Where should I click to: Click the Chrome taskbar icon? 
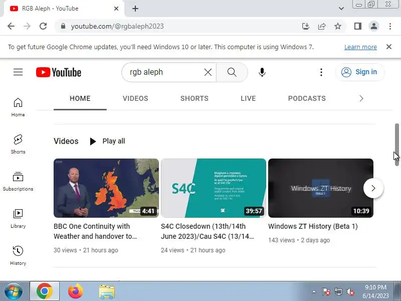45,291
